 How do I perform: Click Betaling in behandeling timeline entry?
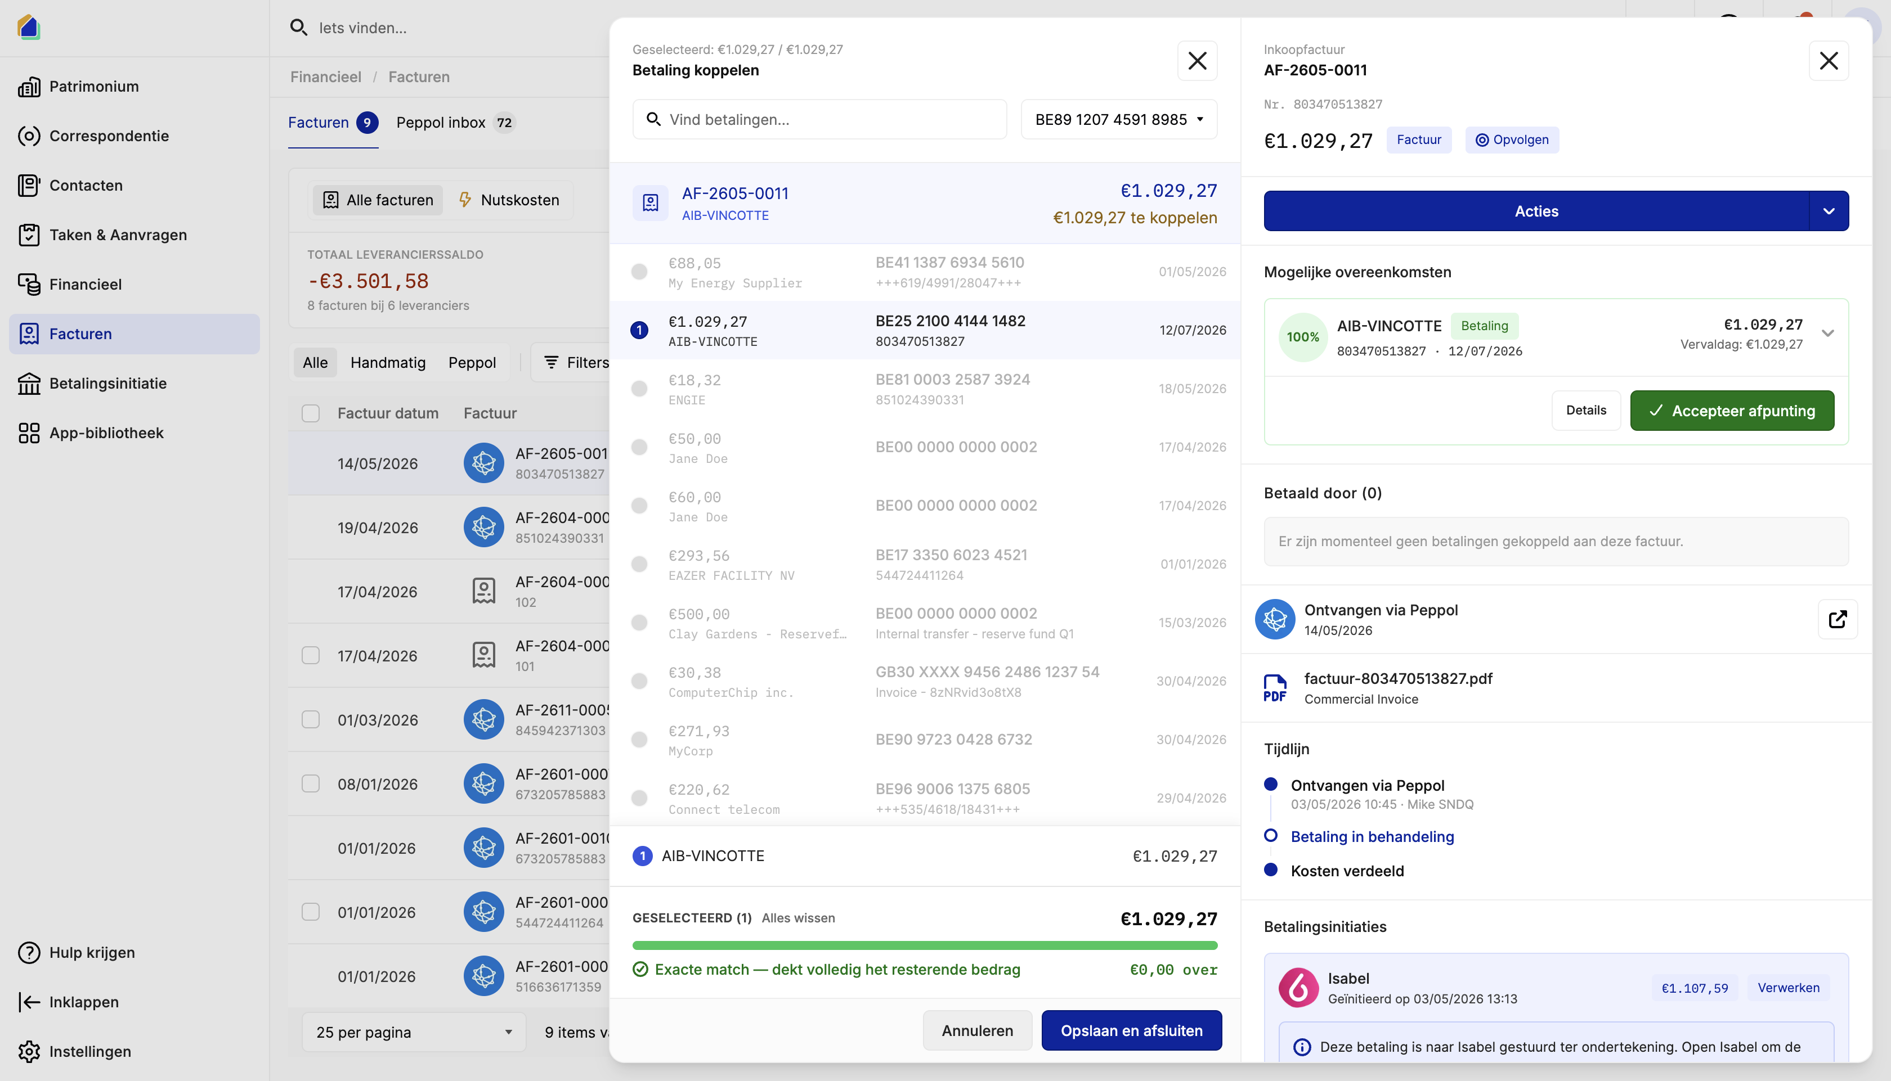(1372, 837)
